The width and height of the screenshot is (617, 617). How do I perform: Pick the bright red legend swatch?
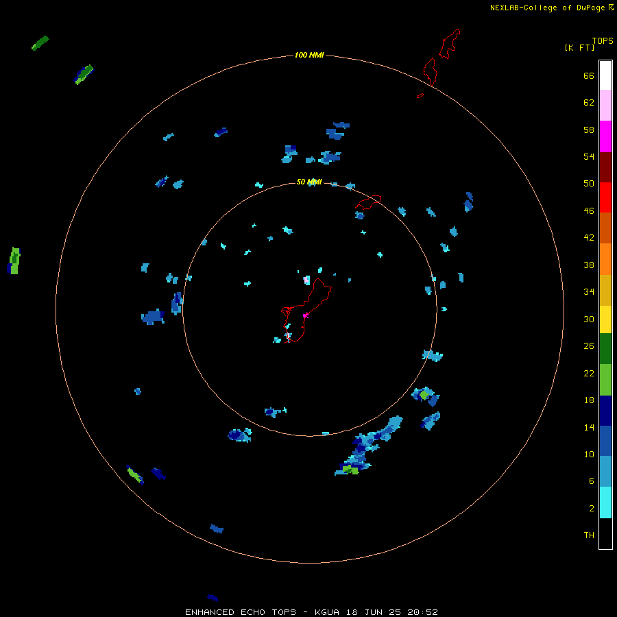pos(605,197)
